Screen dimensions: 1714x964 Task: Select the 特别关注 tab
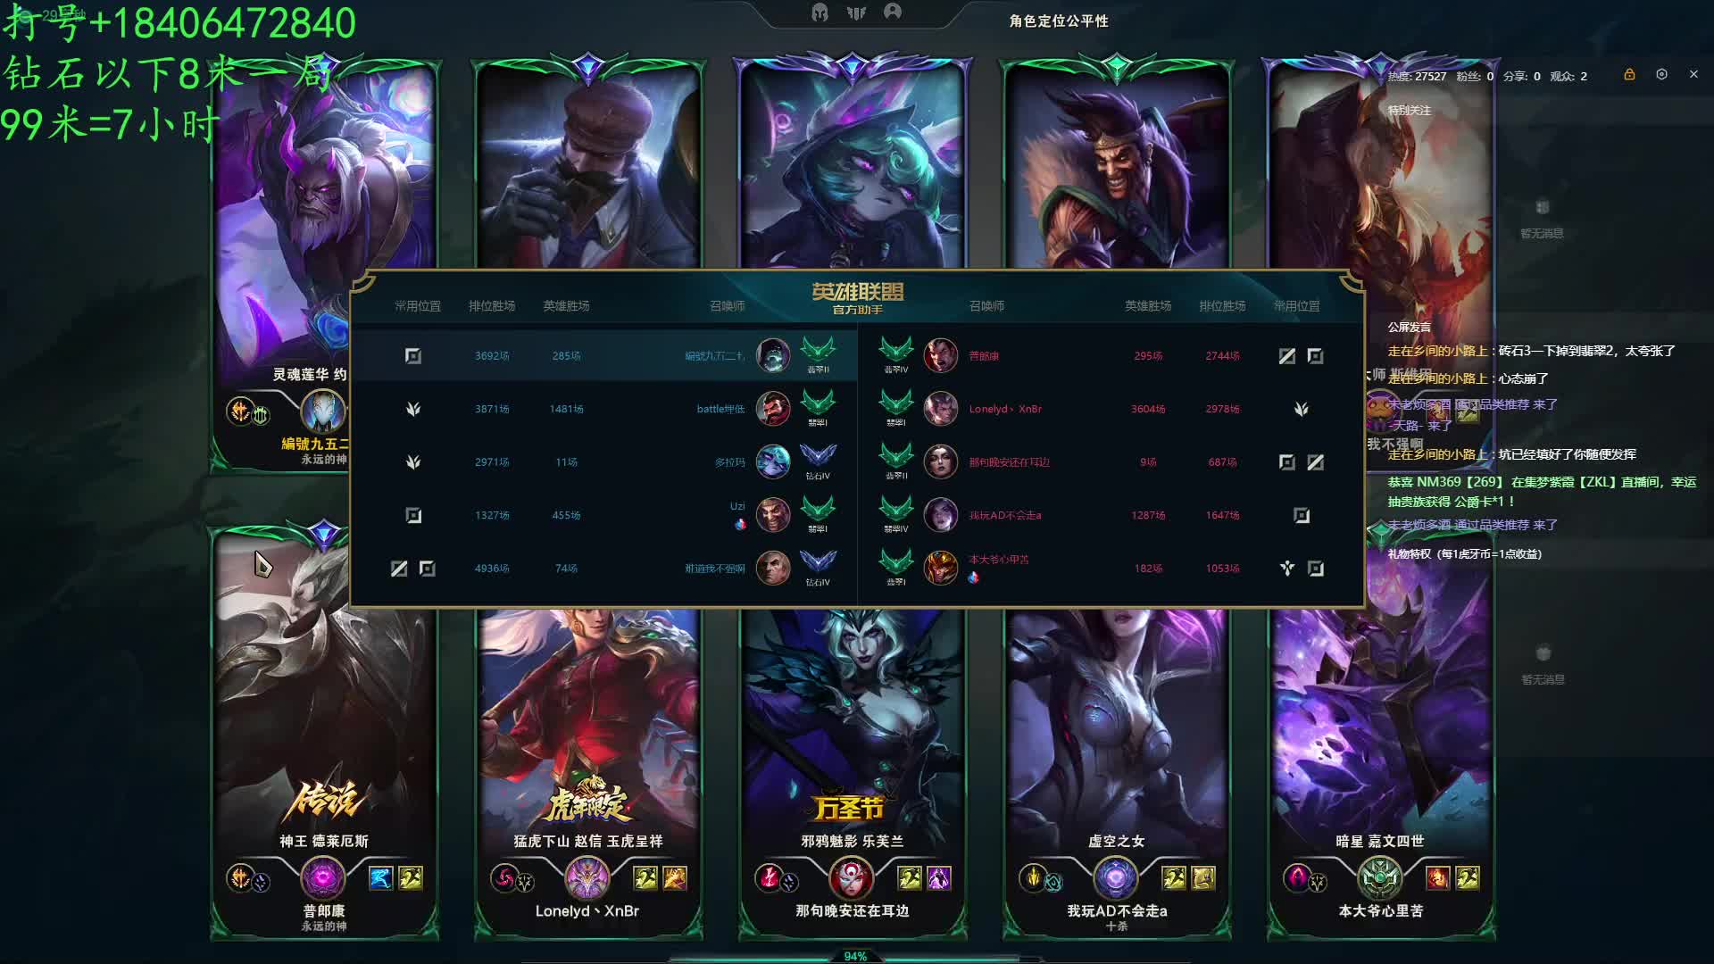click(1409, 111)
